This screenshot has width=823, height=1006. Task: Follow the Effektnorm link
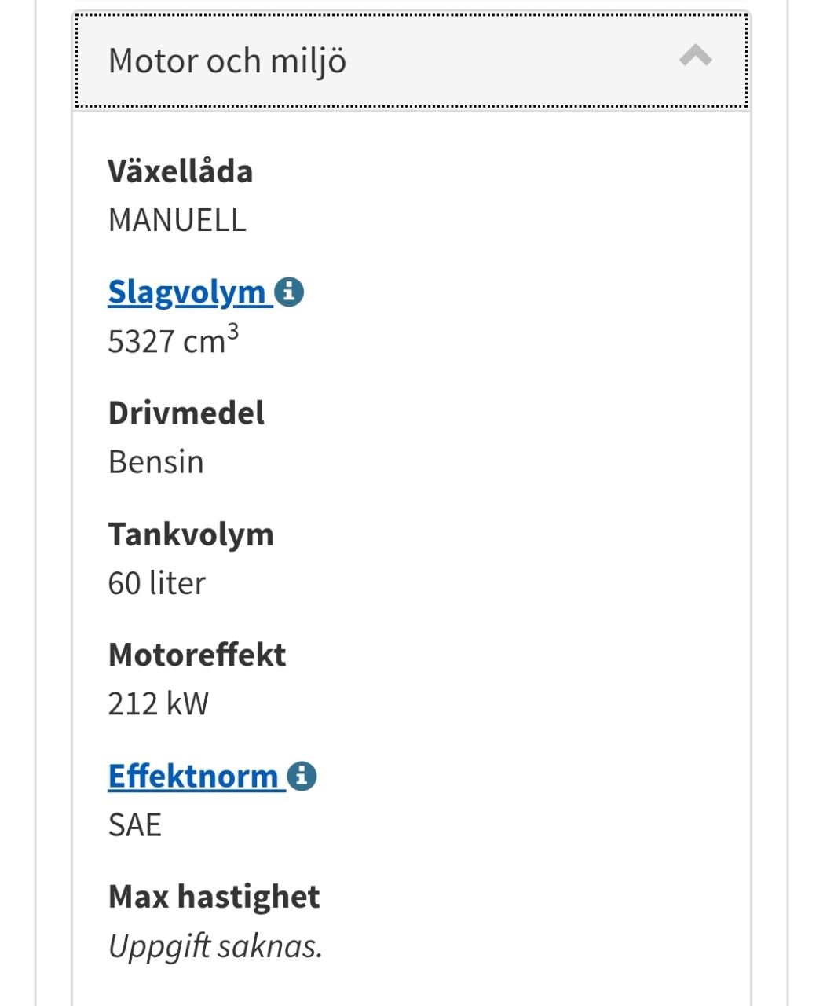[x=193, y=776]
